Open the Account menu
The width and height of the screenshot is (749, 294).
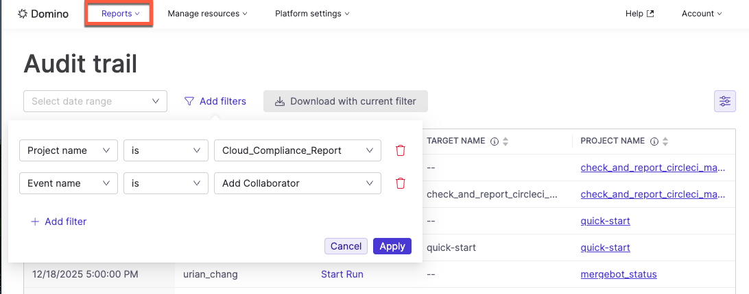701,14
